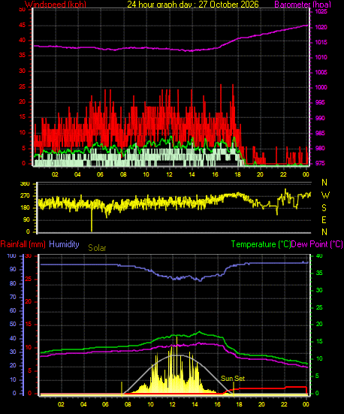Click humidity axis value "80"
Image resolution: width=344 pixels, height=414 pixels.
13,283
